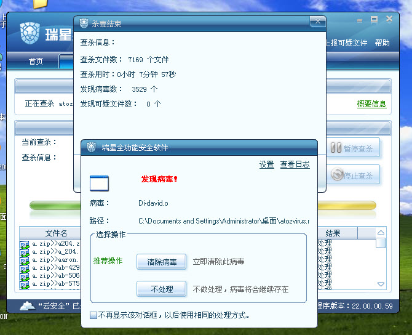Click the 暂停查杀 button
412x335 pixels.
(x=353, y=148)
